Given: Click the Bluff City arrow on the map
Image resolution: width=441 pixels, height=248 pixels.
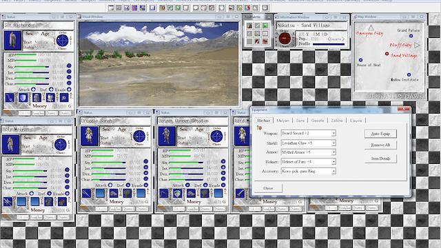Looking at the screenshot, I should pos(418,45).
